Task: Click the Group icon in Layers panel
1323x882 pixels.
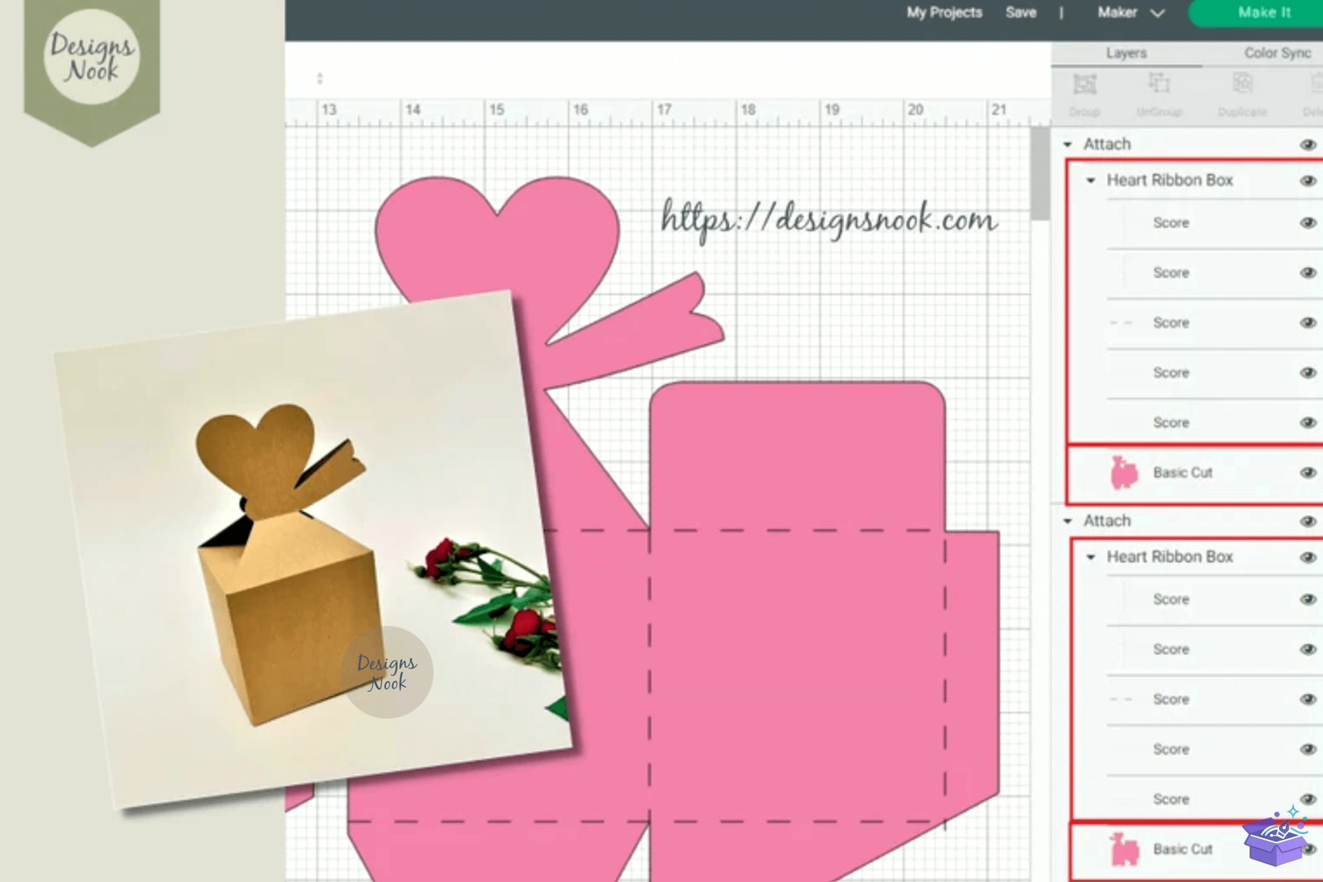Action: [x=1084, y=84]
